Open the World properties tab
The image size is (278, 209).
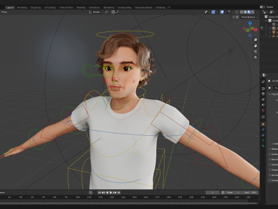(x=263, y=110)
